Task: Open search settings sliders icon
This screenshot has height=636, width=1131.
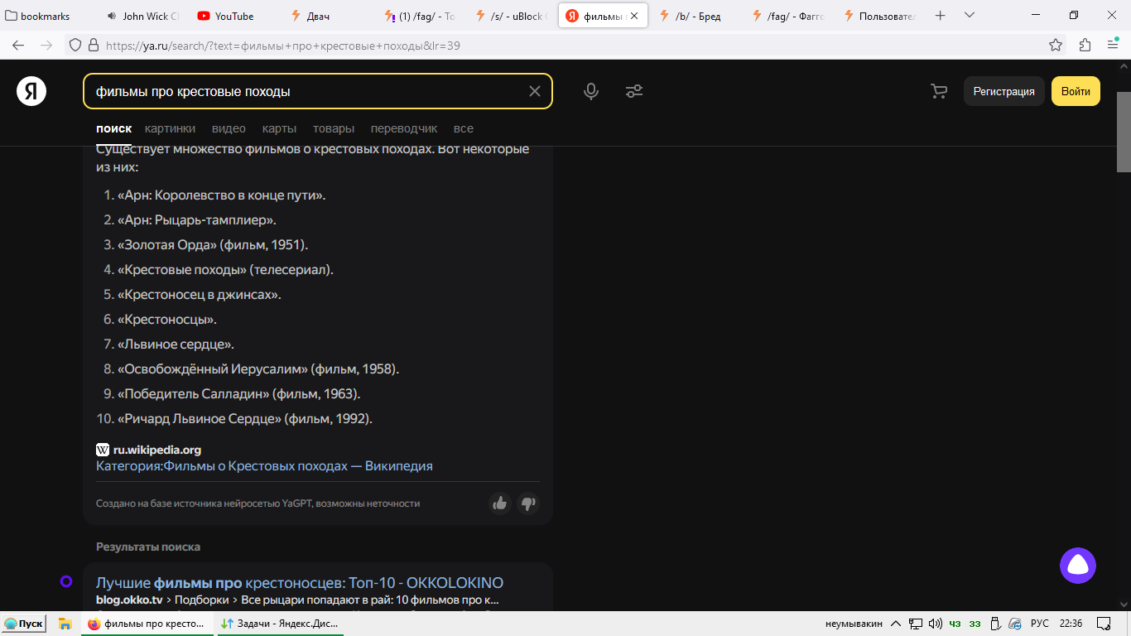Action: [634, 91]
